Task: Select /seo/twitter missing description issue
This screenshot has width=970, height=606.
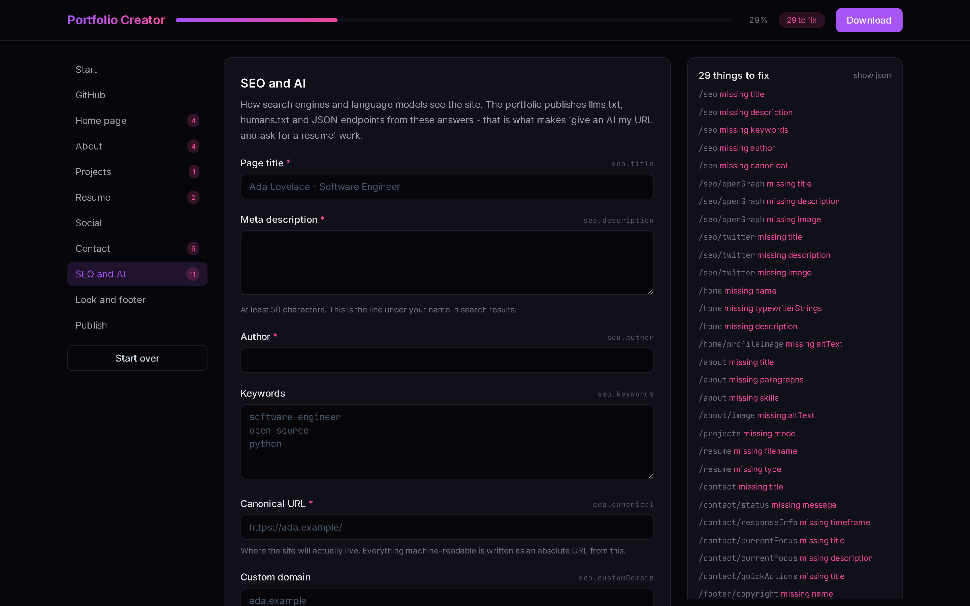Action: (x=764, y=255)
